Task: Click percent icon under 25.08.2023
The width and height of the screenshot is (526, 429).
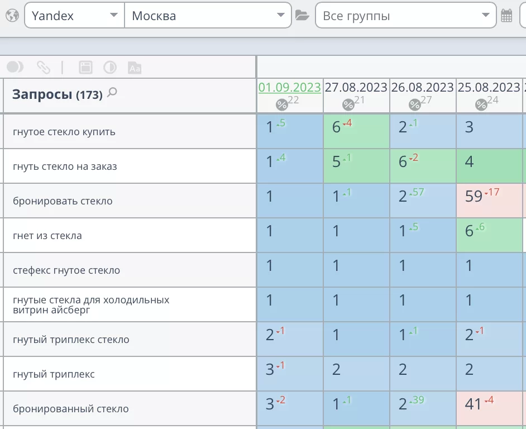Action: [x=481, y=104]
